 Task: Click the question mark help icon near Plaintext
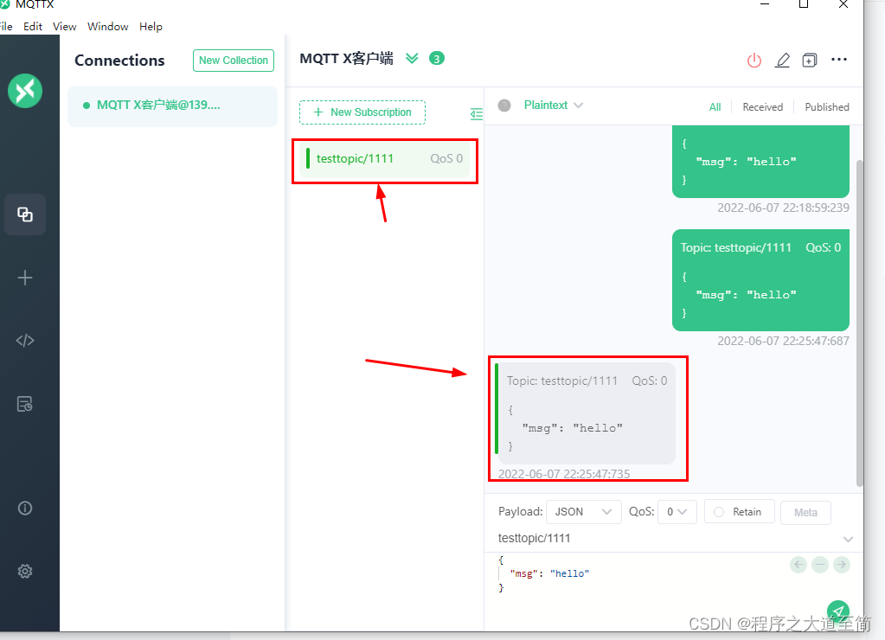pyautogui.click(x=504, y=105)
